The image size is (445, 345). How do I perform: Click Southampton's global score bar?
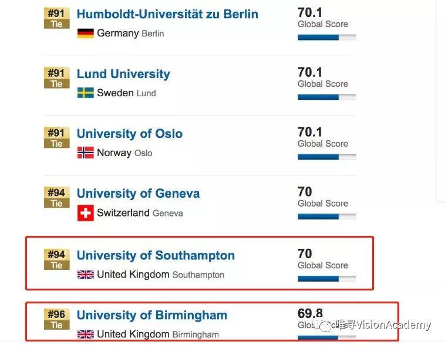coord(326,279)
